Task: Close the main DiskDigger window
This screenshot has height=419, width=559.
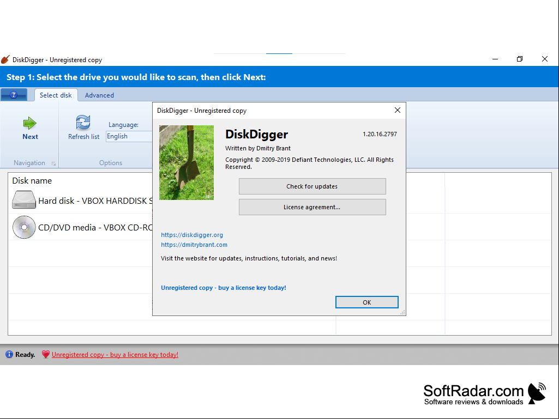Action: pos(545,59)
